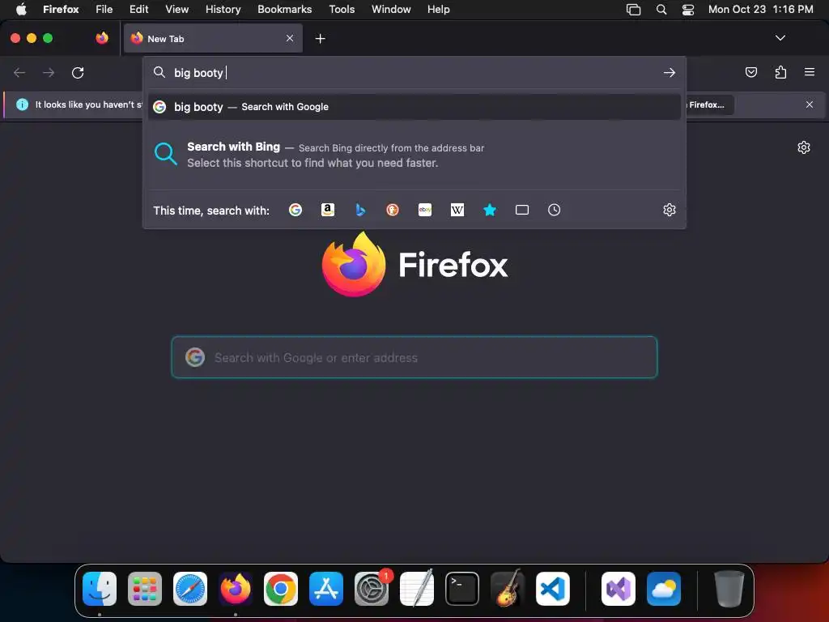This screenshot has height=622, width=829.
Task: Click the Search with Google page field
Action: point(414,357)
